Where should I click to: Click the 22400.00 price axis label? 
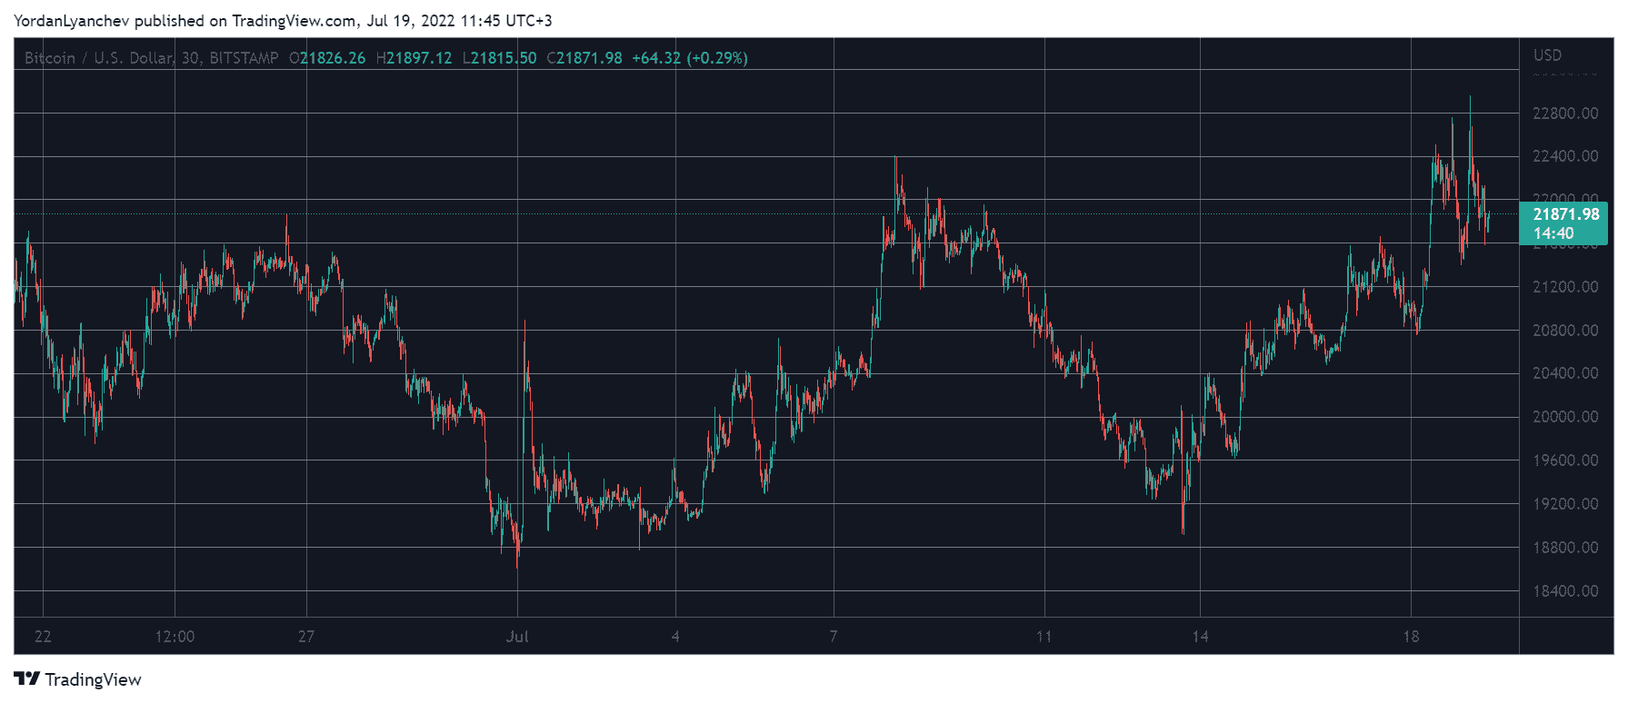click(1565, 156)
